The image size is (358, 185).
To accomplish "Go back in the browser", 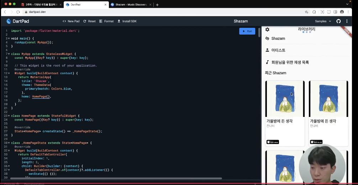I will pos(5,12).
